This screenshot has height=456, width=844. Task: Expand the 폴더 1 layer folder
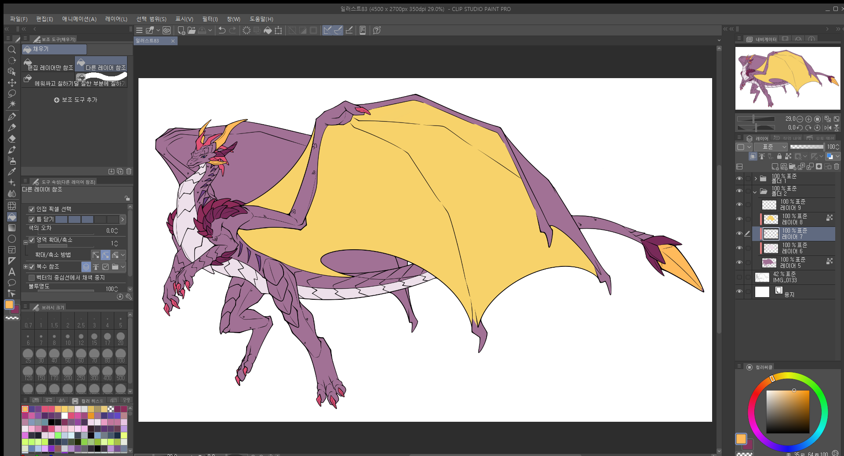(756, 179)
